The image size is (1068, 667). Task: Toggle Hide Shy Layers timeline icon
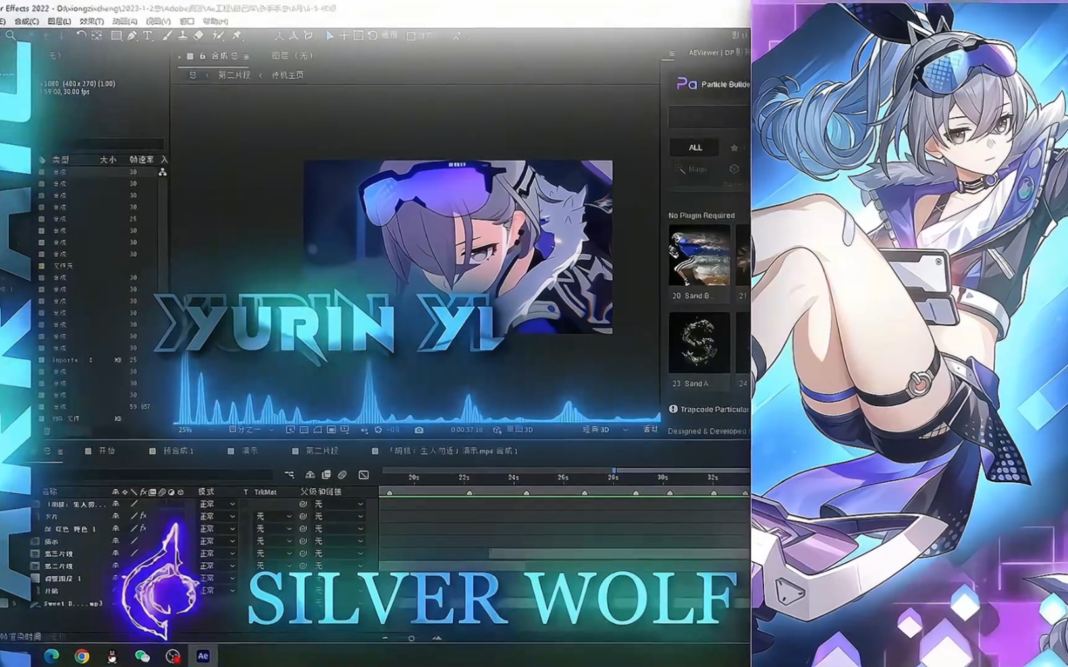click(311, 475)
